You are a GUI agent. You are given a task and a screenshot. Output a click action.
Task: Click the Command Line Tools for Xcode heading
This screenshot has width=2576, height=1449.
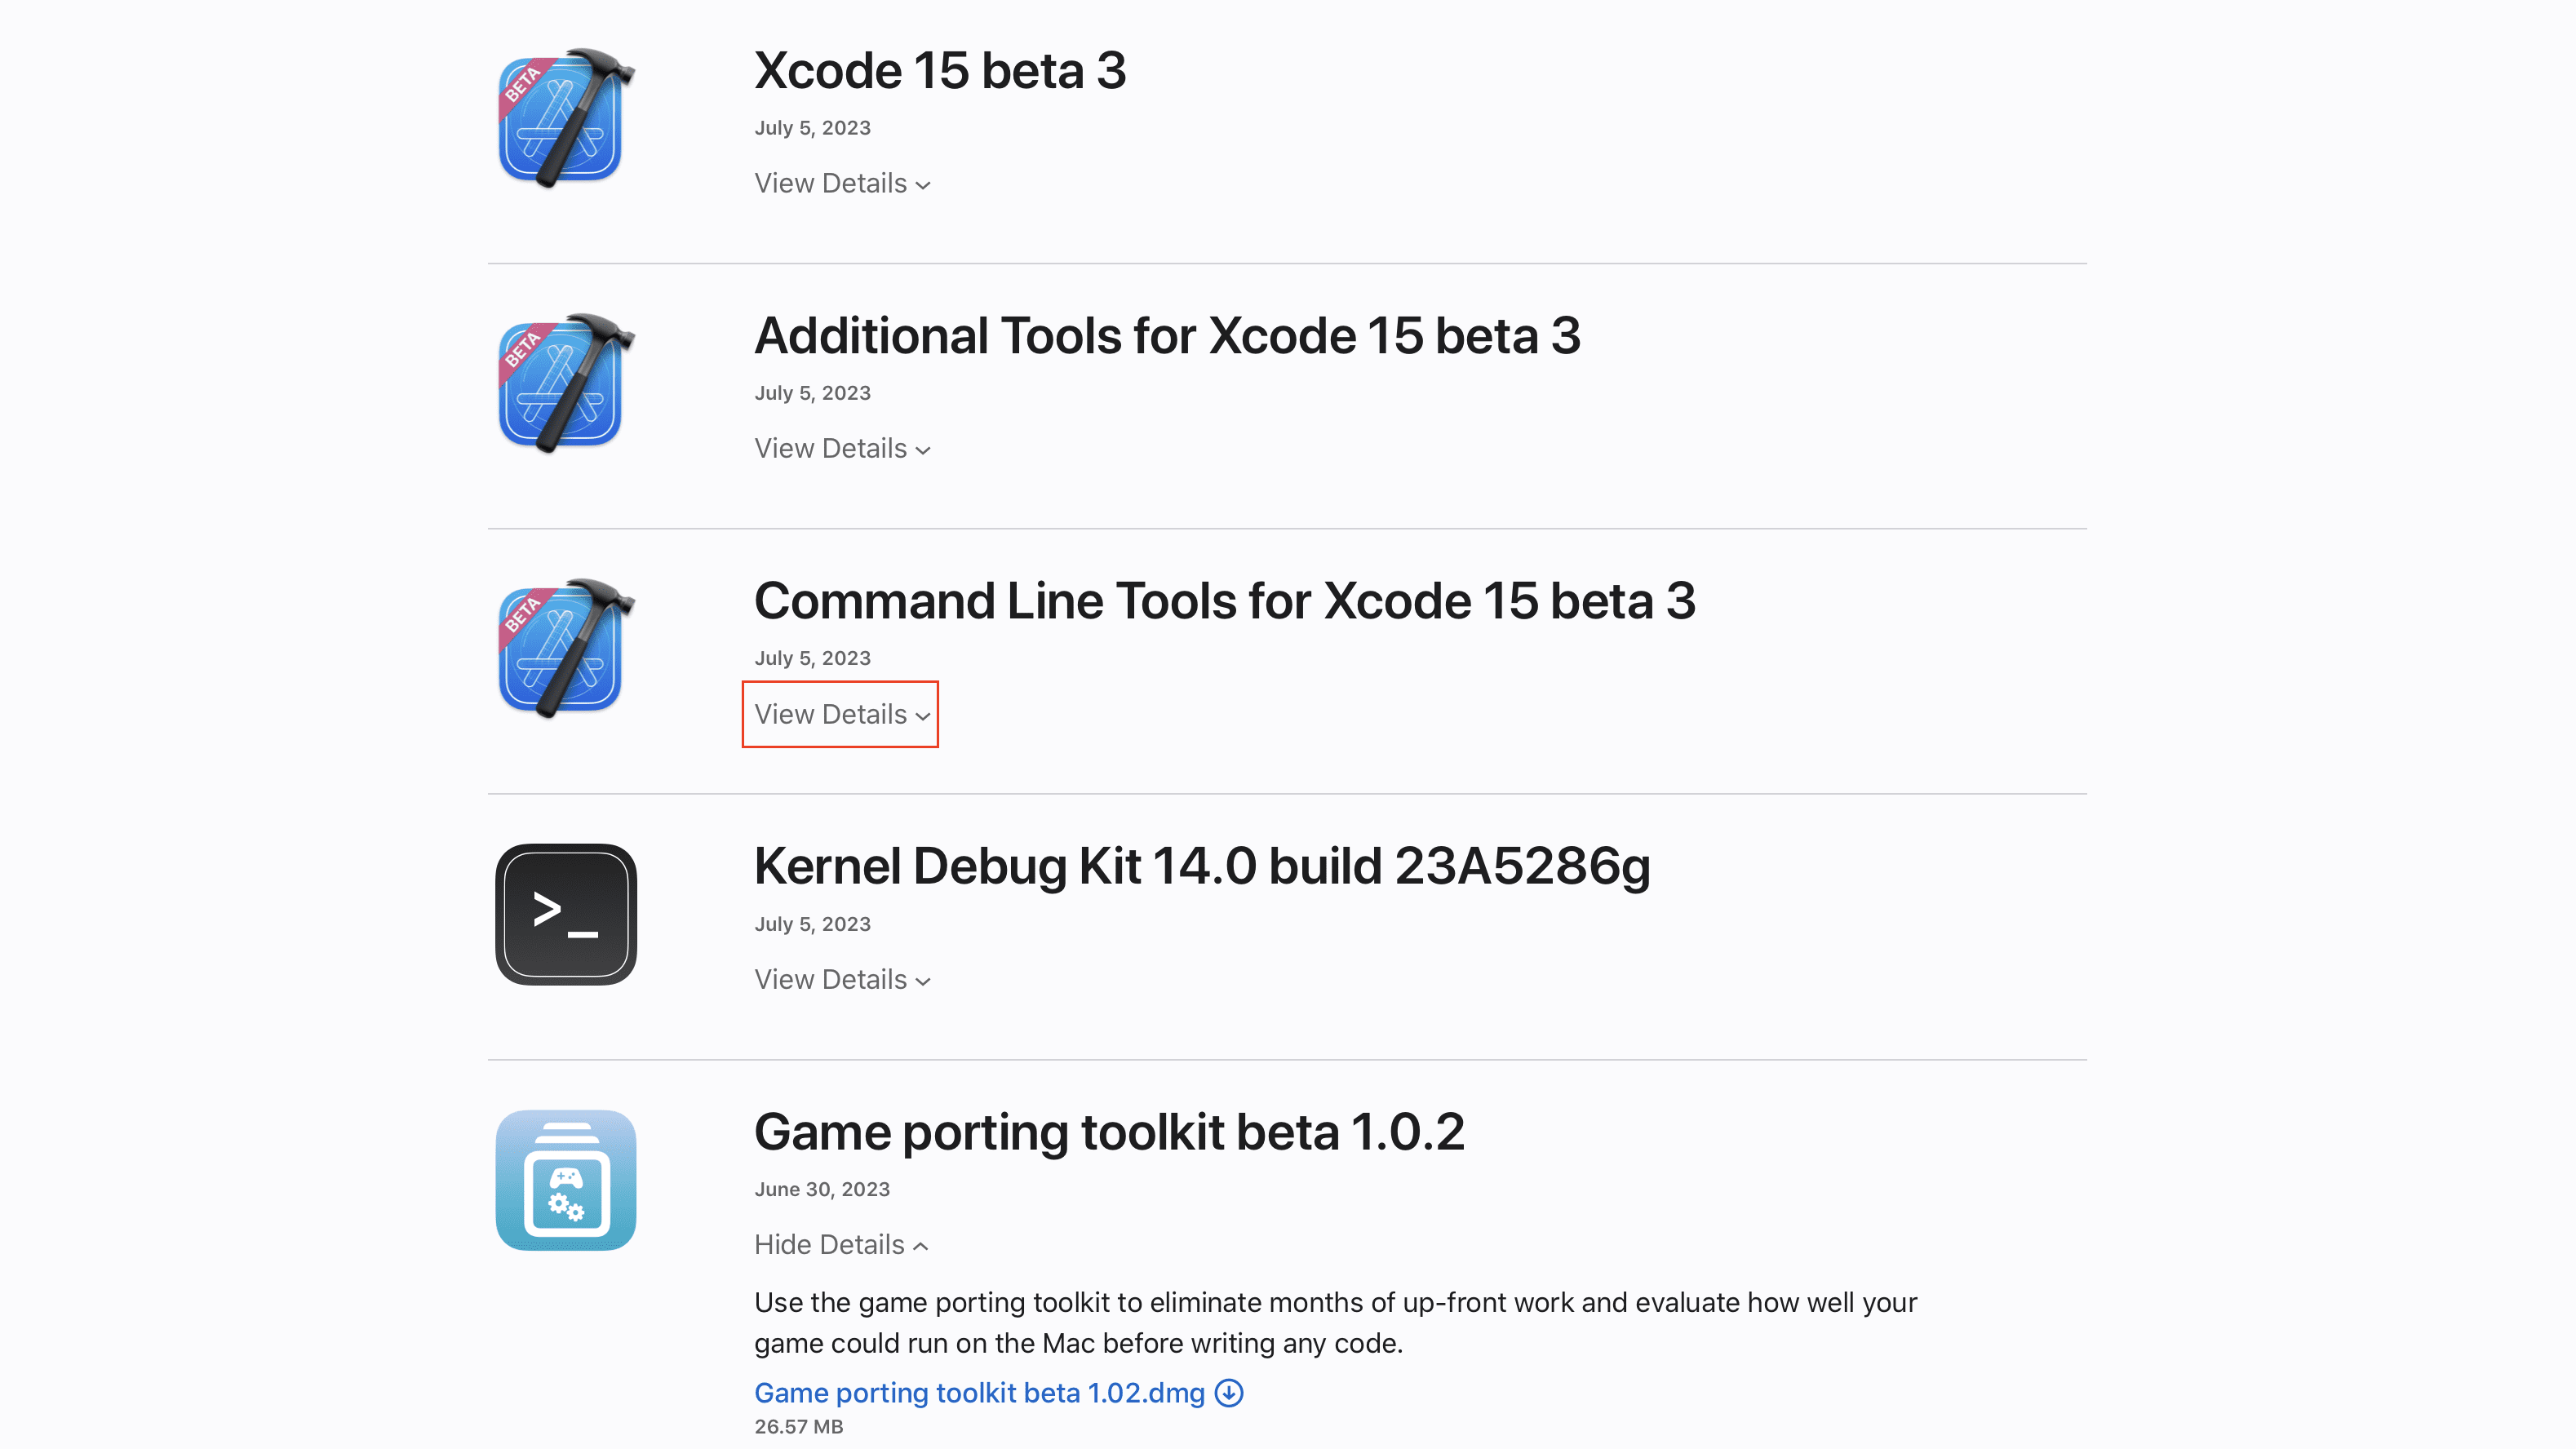[x=1225, y=601]
